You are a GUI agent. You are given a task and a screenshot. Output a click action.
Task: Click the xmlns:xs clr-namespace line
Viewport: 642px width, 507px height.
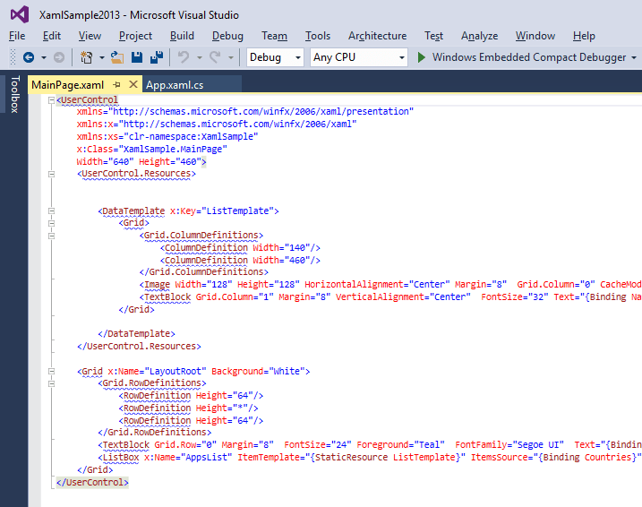[x=167, y=136]
